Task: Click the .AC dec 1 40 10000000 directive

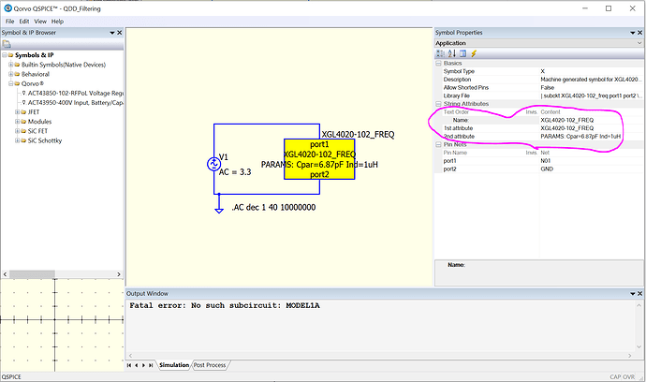Action: click(x=273, y=208)
